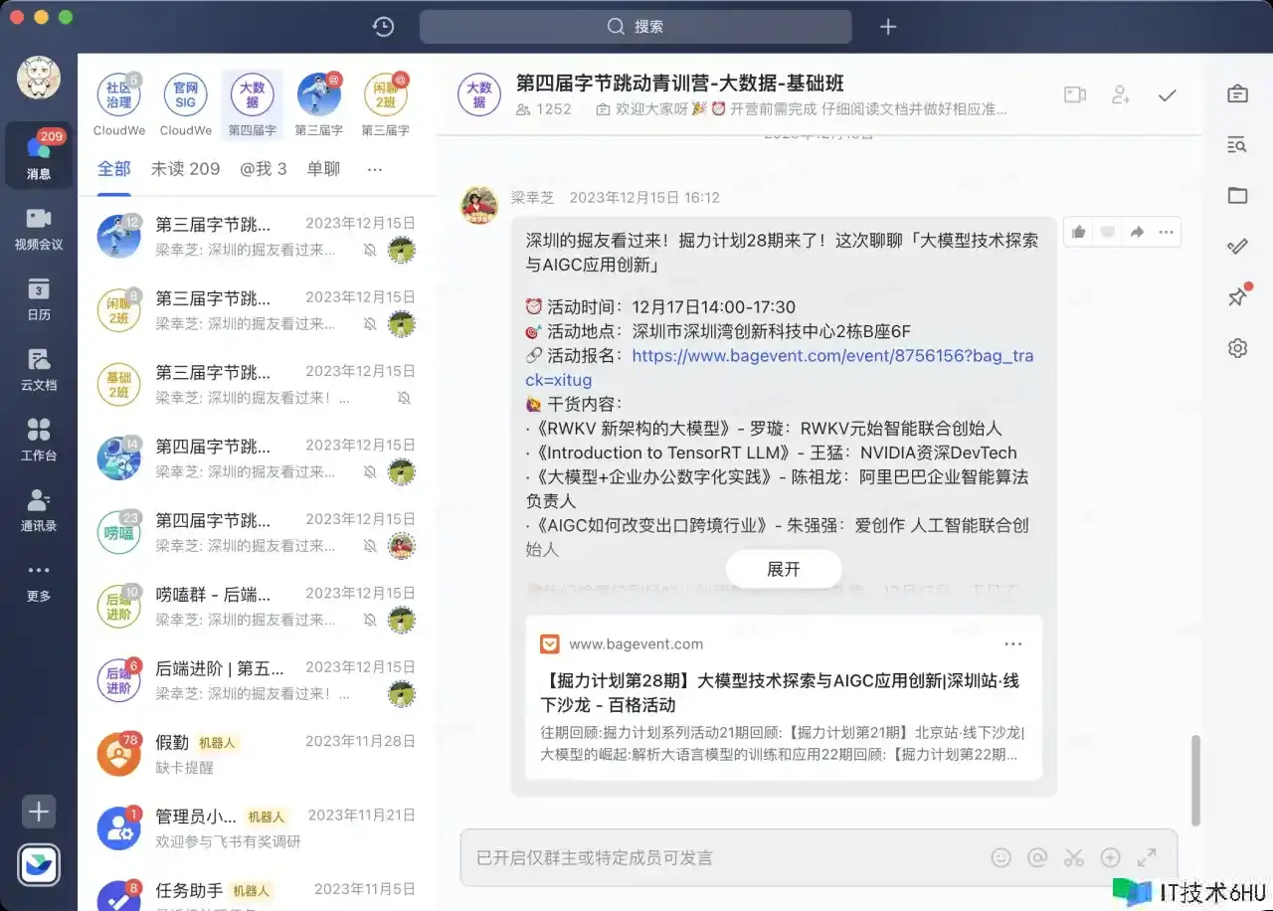1273x911 pixels.
Task: Open the search chat history icon
Action: pyautogui.click(x=1237, y=145)
